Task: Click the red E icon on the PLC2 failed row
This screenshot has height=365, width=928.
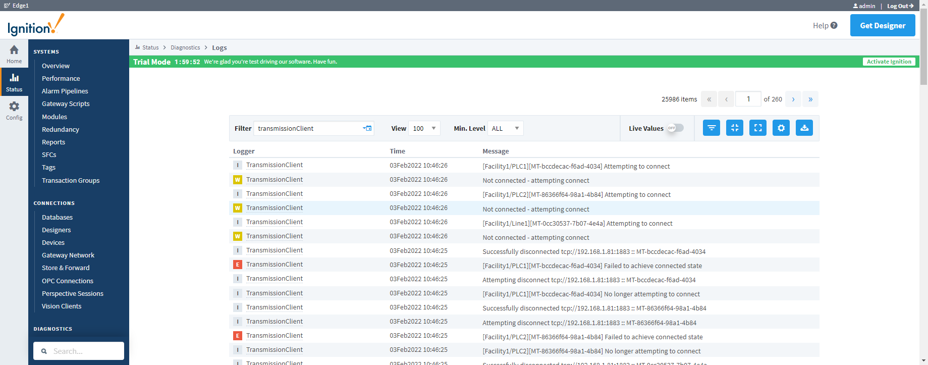Action: pos(238,336)
